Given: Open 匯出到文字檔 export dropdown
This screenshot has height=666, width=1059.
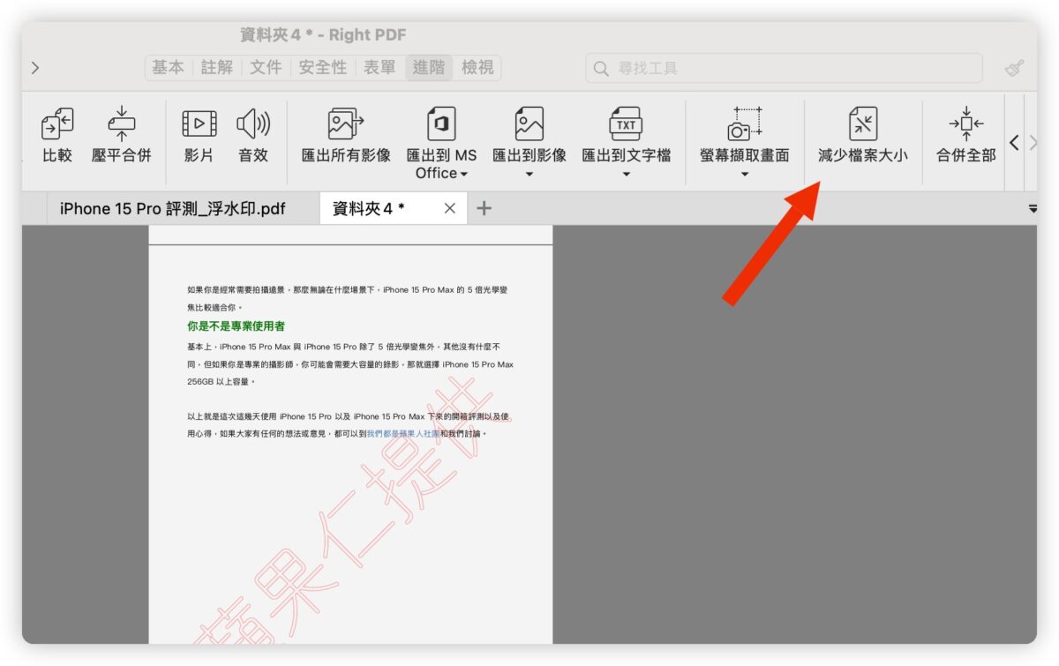Looking at the screenshot, I should point(626,143).
